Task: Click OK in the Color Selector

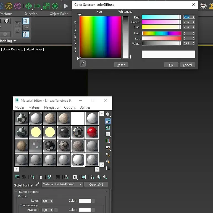Action: point(171,65)
